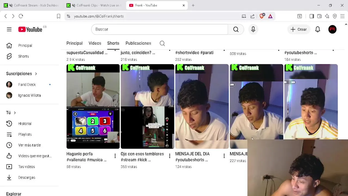Viewport: 348px width, 196px height.
Task: Click the '58 vistas' view count
Action: click(x=74, y=167)
